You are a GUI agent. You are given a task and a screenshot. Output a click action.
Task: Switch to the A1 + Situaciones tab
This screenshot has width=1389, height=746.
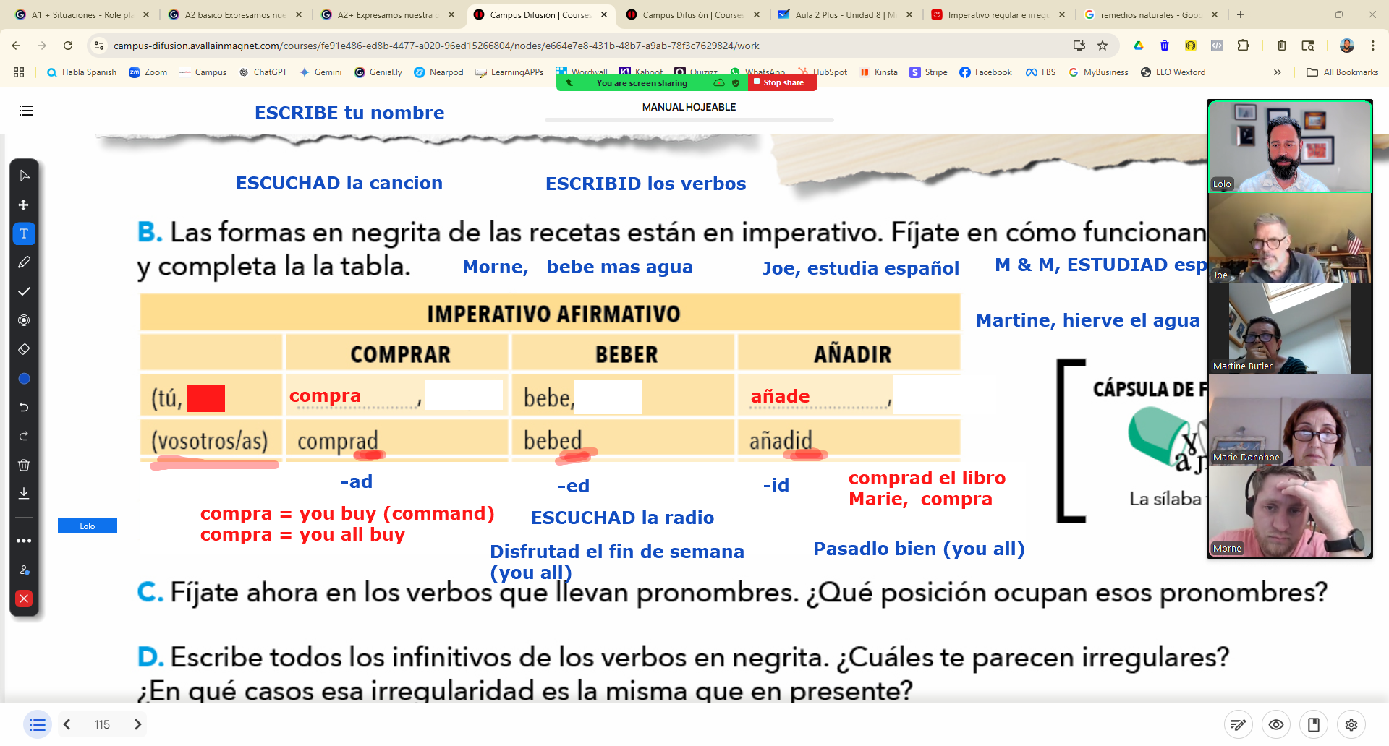pos(81,14)
